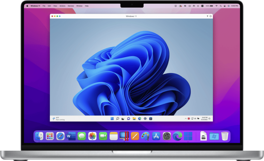
Task: Open Settings gear on Windows taskbar
Action: tap(145, 118)
